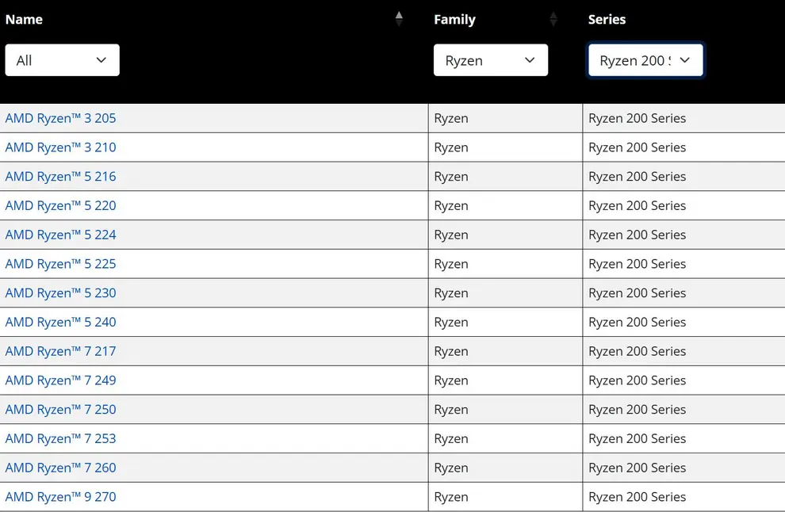Viewport: 785px width, 512px height.
Task: Select the Ryzen 200 Series cell in Ryzen 3 205 row
Action: coord(684,118)
